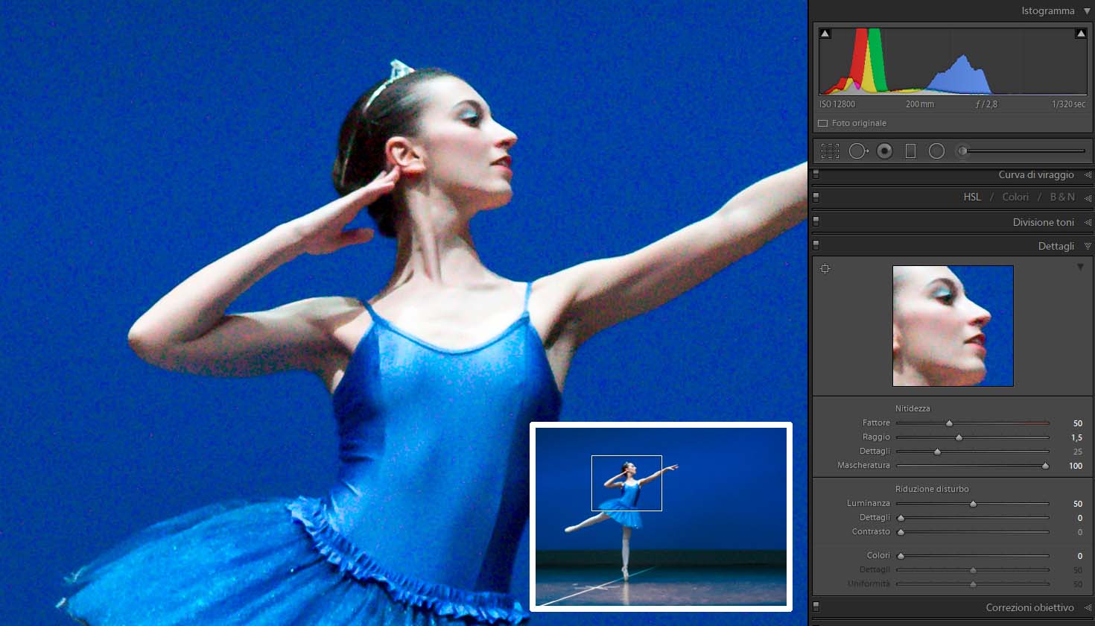The width and height of the screenshot is (1095, 626).
Task: Toggle the highlight clipping indicator in histogram
Action: click(1080, 34)
